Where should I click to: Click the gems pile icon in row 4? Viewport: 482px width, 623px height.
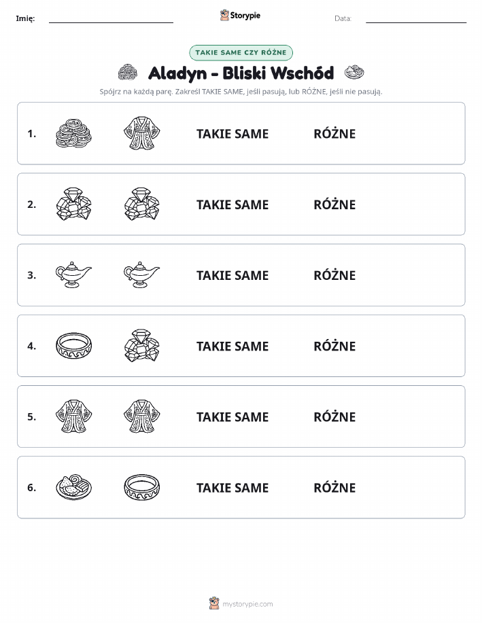(x=142, y=345)
